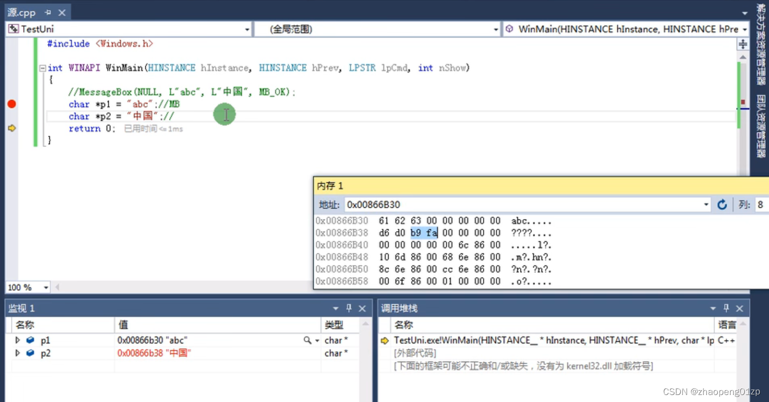Select the p2 value 0x00866b38 "中国"

(154, 353)
